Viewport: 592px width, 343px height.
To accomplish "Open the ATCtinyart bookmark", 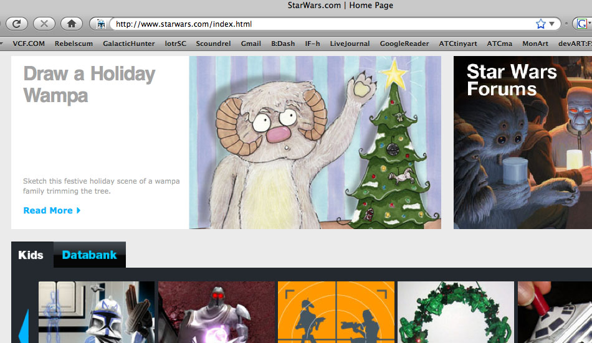I will [x=458, y=44].
